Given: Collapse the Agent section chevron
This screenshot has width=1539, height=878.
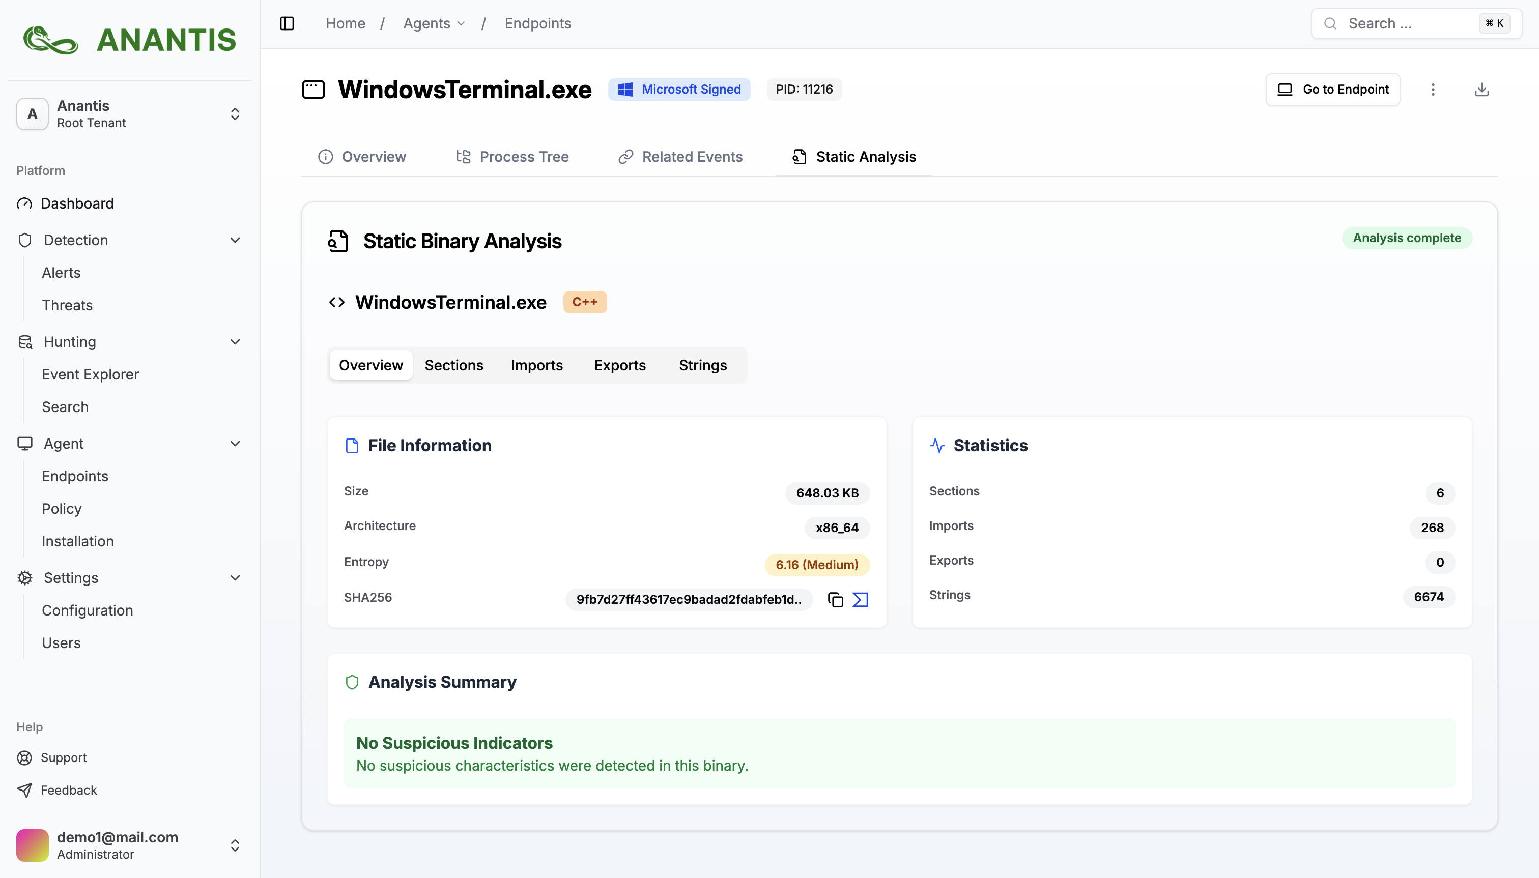Looking at the screenshot, I should [235, 444].
